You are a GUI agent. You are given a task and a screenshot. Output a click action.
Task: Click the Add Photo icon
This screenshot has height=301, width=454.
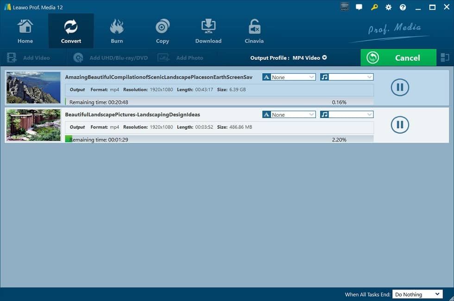pos(164,57)
